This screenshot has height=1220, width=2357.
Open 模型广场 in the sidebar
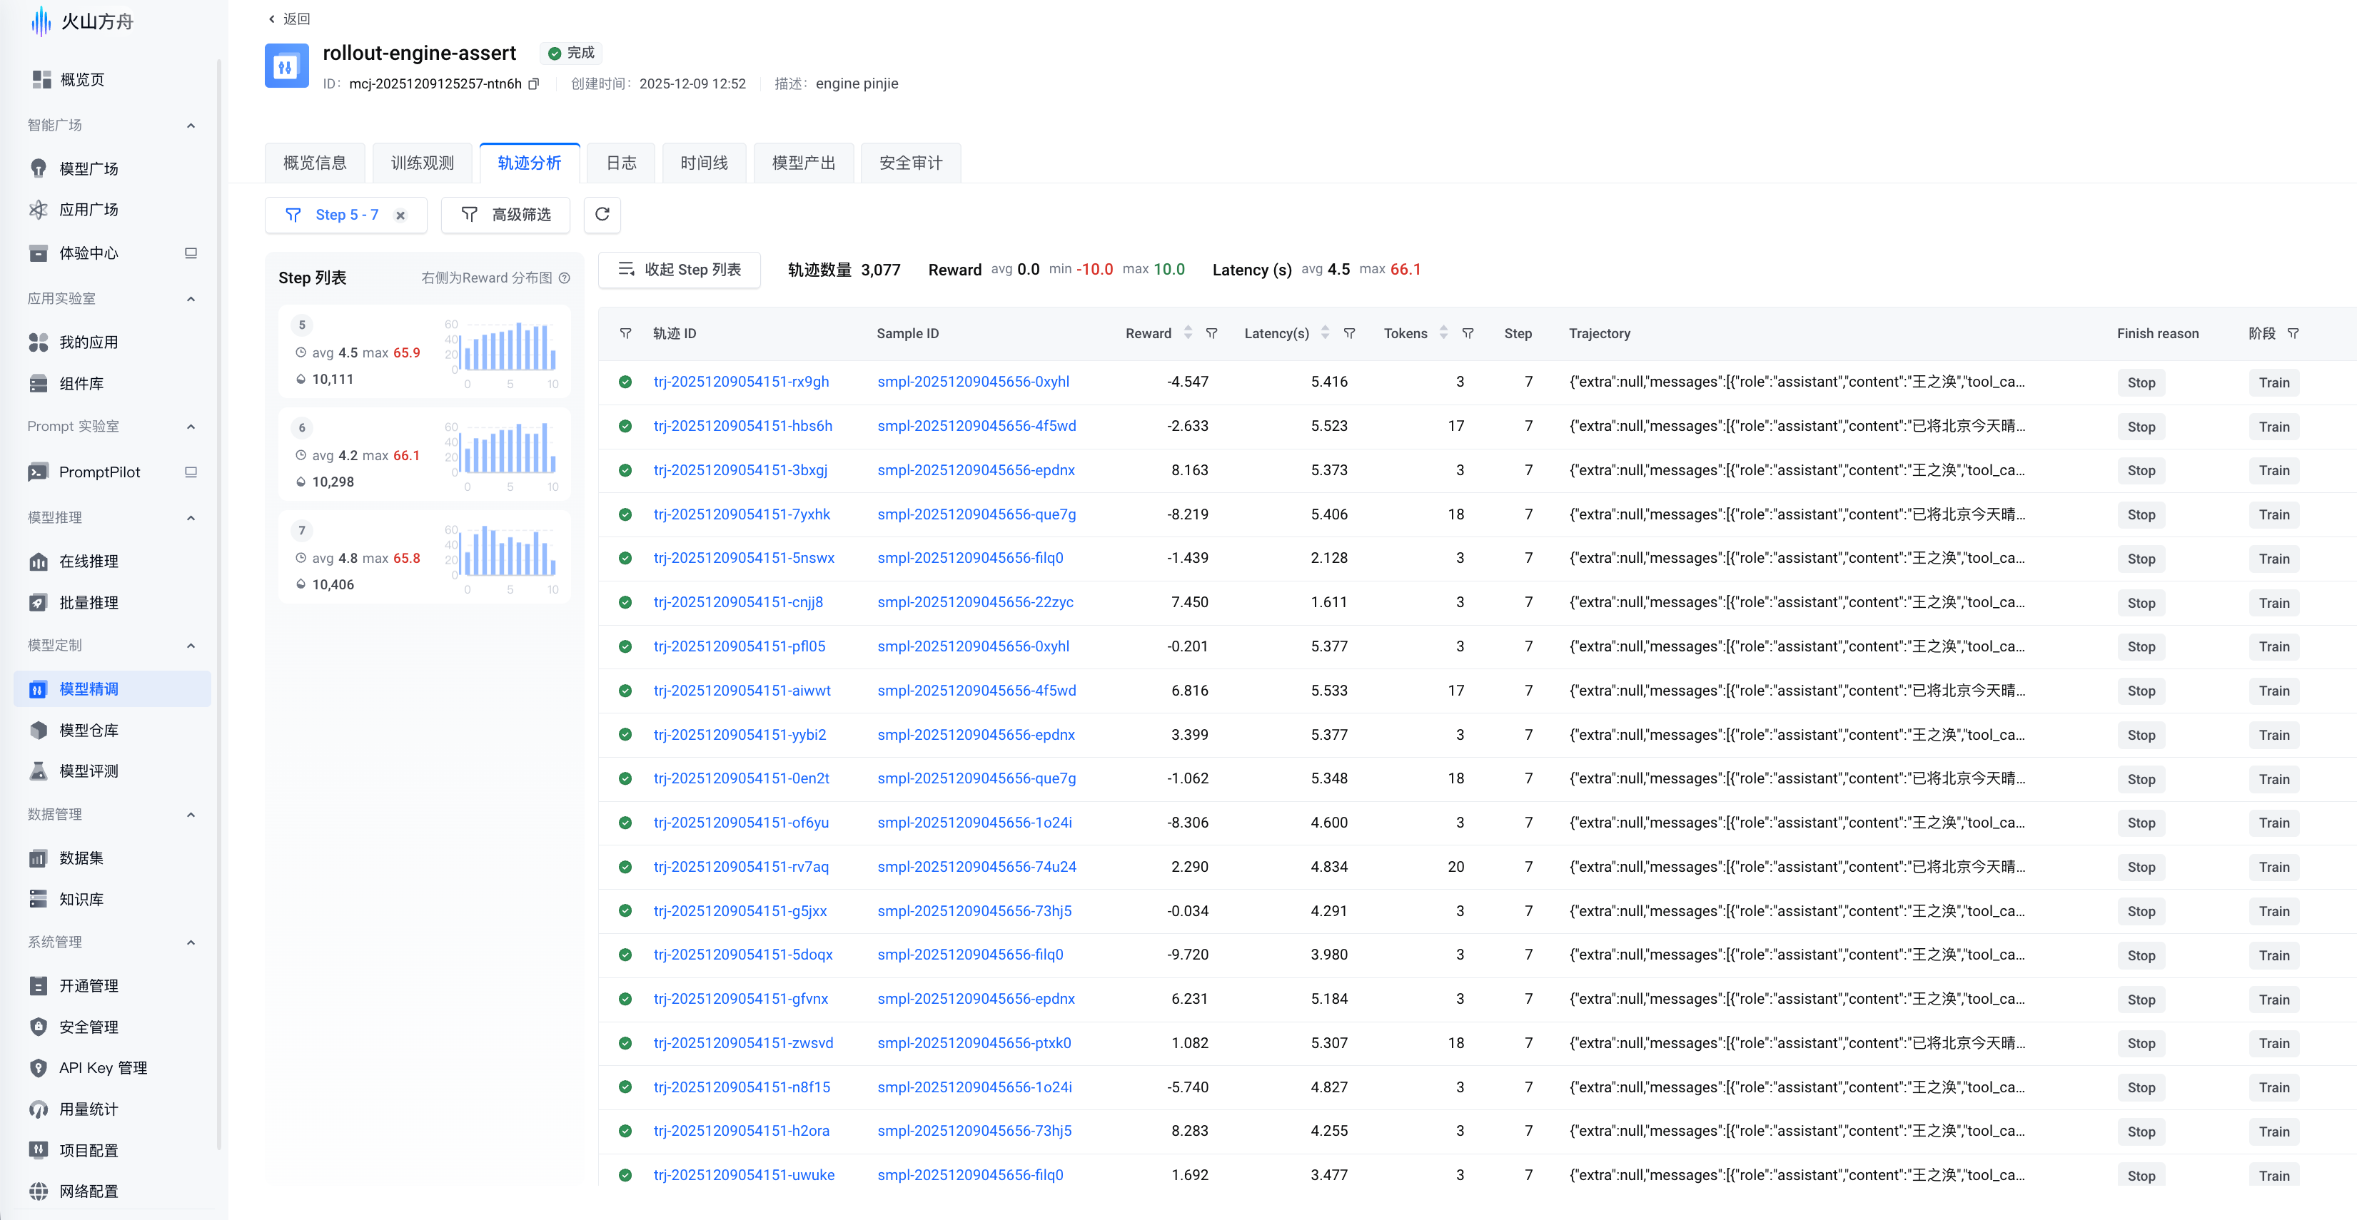click(x=89, y=168)
